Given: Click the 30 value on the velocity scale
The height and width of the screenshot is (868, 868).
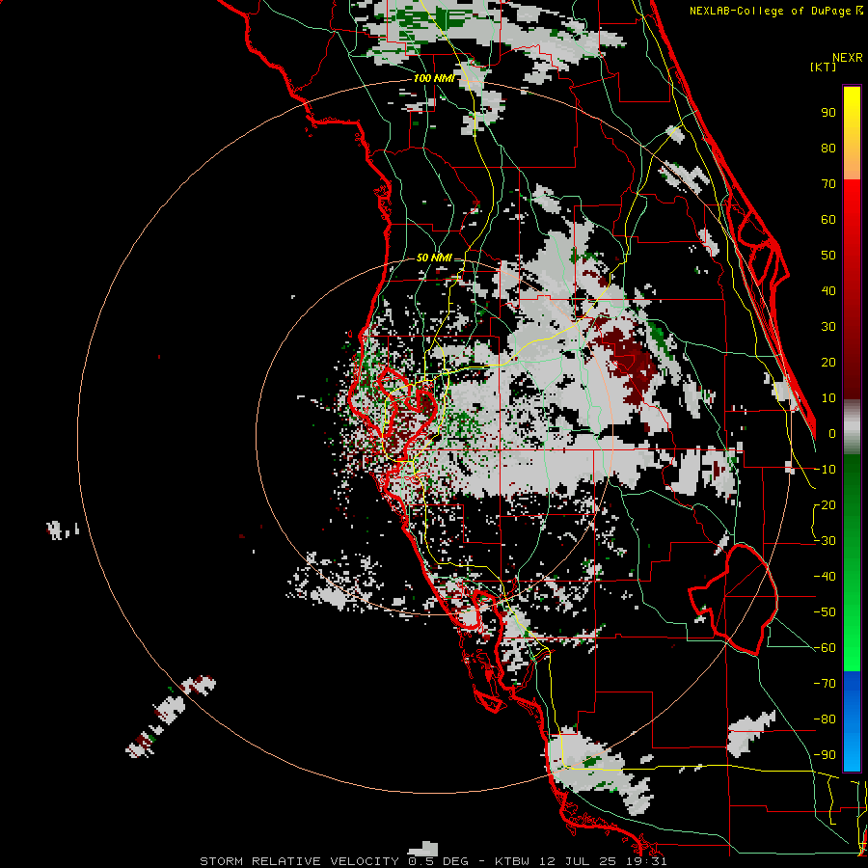Looking at the screenshot, I should click(x=828, y=327).
